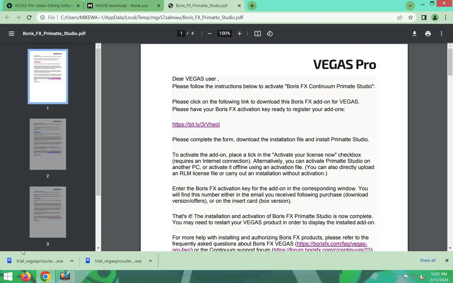Click Show all downloads
Viewport: 453px width, 283px height.
[428, 260]
